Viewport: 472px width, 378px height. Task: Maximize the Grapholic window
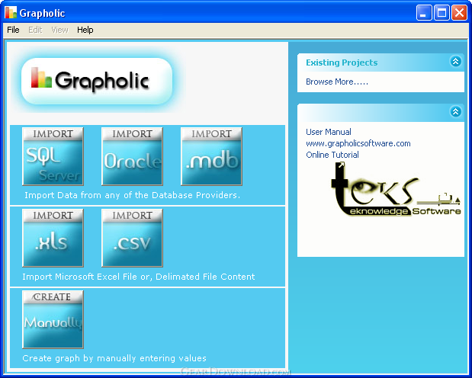pyautogui.click(x=441, y=13)
